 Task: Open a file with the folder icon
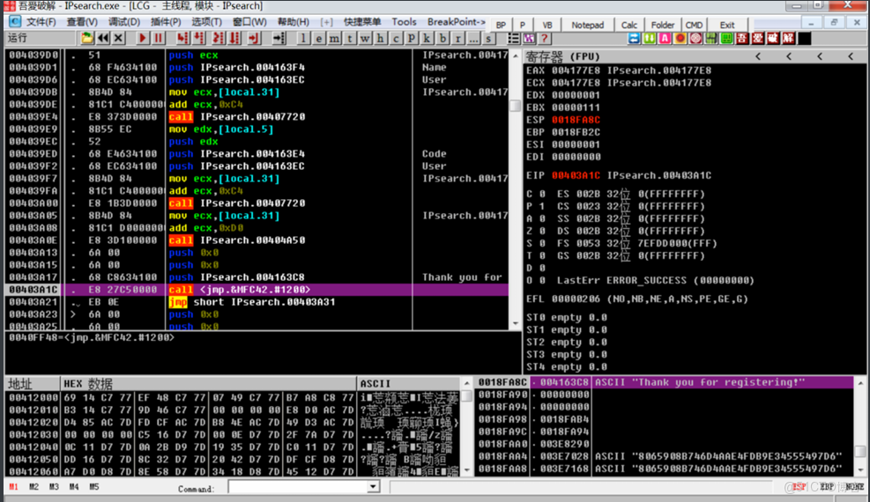[x=87, y=38]
